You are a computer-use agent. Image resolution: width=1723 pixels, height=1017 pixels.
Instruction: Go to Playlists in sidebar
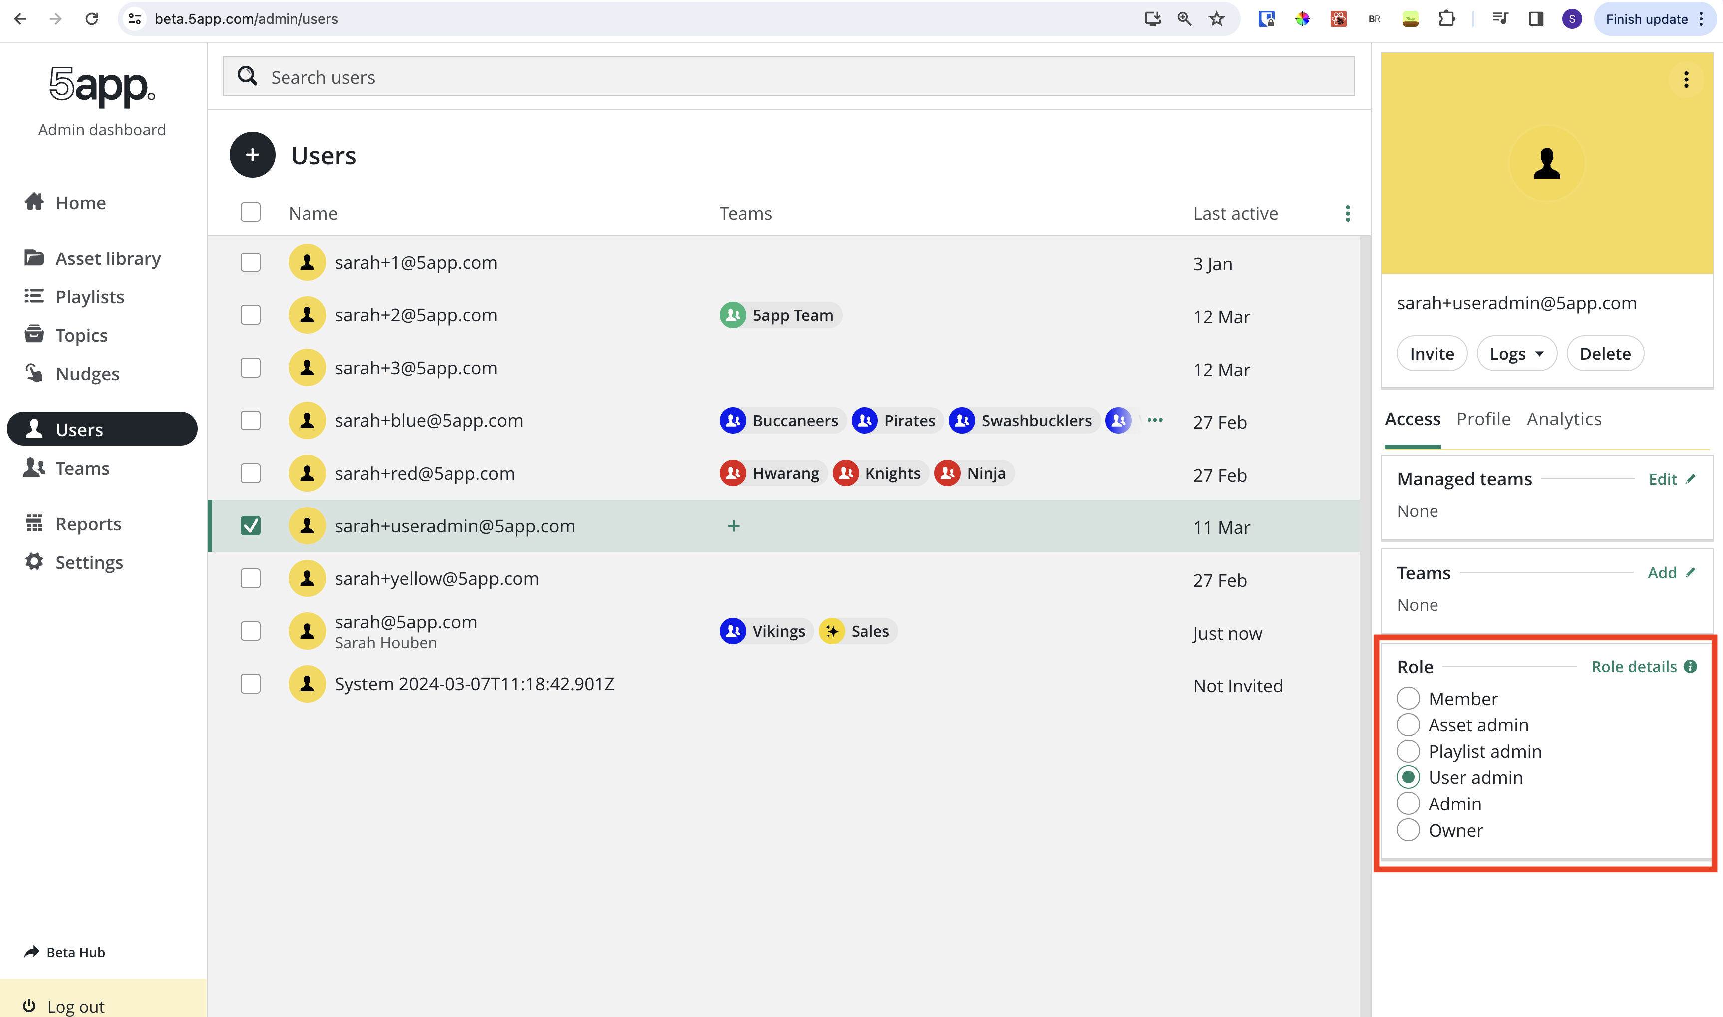(75, 297)
